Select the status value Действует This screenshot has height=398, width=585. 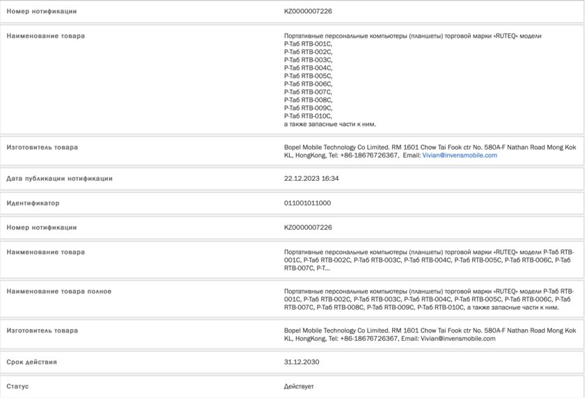click(299, 386)
